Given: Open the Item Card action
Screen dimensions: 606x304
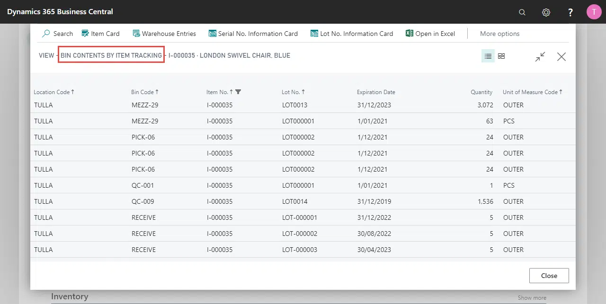Looking at the screenshot, I should tap(100, 34).
